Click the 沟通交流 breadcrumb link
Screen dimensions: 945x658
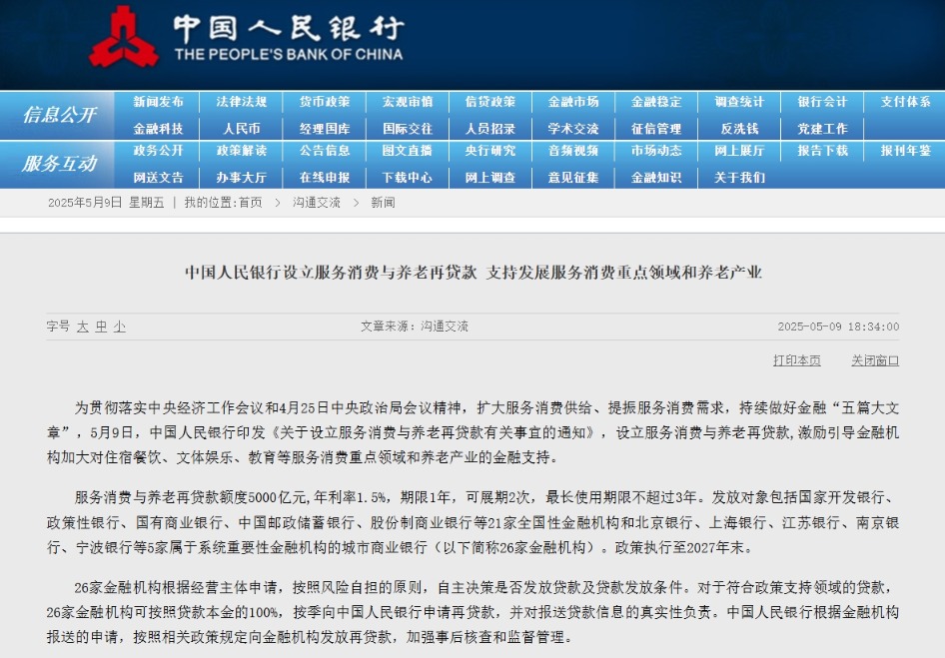[317, 203]
